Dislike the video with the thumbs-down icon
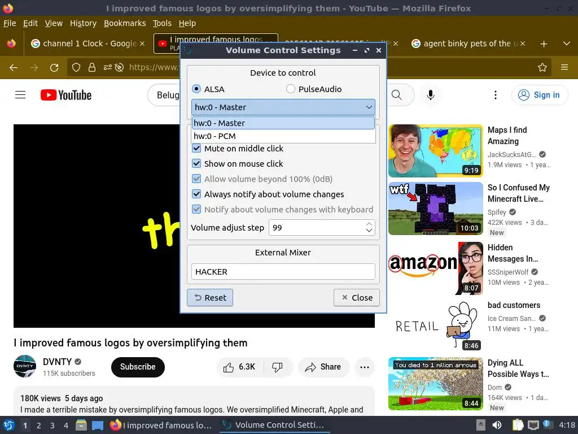The width and height of the screenshot is (578, 434). click(277, 367)
